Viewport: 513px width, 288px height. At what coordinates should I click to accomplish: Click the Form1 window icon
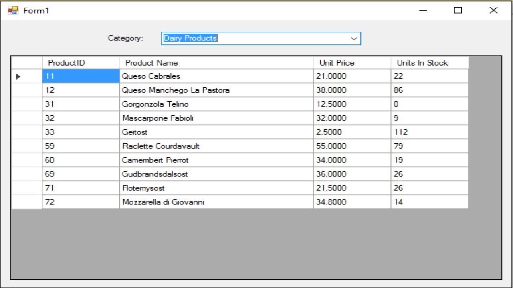(x=13, y=10)
